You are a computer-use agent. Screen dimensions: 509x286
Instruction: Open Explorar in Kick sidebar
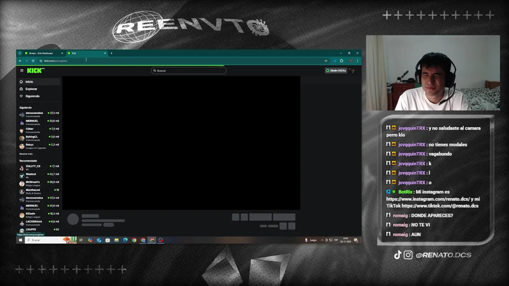[39, 89]
